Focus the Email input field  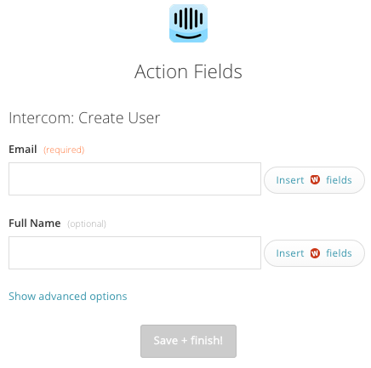(134, 178)
